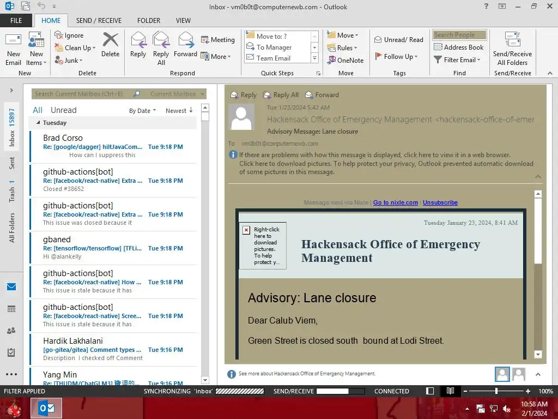
Task: Select the Team Email quick step
Action: point(274,58)
